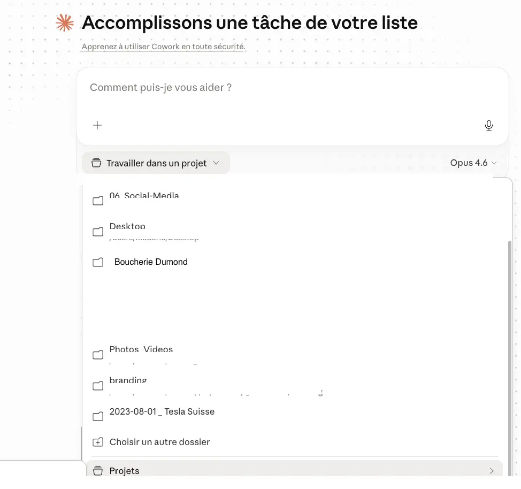Select the 2023-08-01 _ Tesla Suisse folder
The image size is (521, 489).
pyautogui.click(x=162, y=411)
